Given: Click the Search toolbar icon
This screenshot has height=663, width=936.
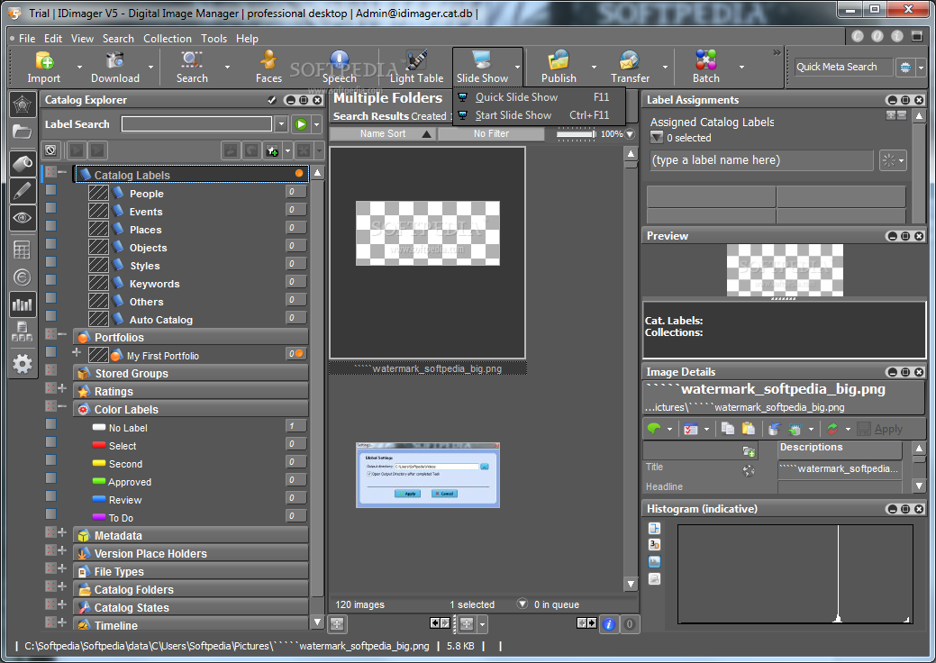Looking at the screenshot, I should tap(192, 67).
